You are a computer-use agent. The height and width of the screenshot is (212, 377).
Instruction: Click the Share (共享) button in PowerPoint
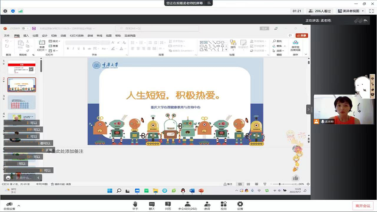pyautogui.click(x=302, y=35)
